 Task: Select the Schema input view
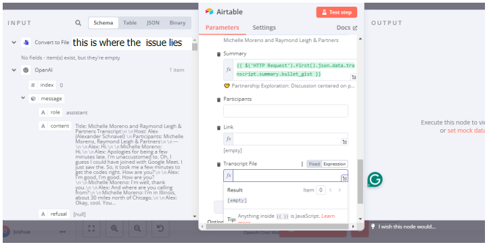pyautogui.click(x=103, y=23)
